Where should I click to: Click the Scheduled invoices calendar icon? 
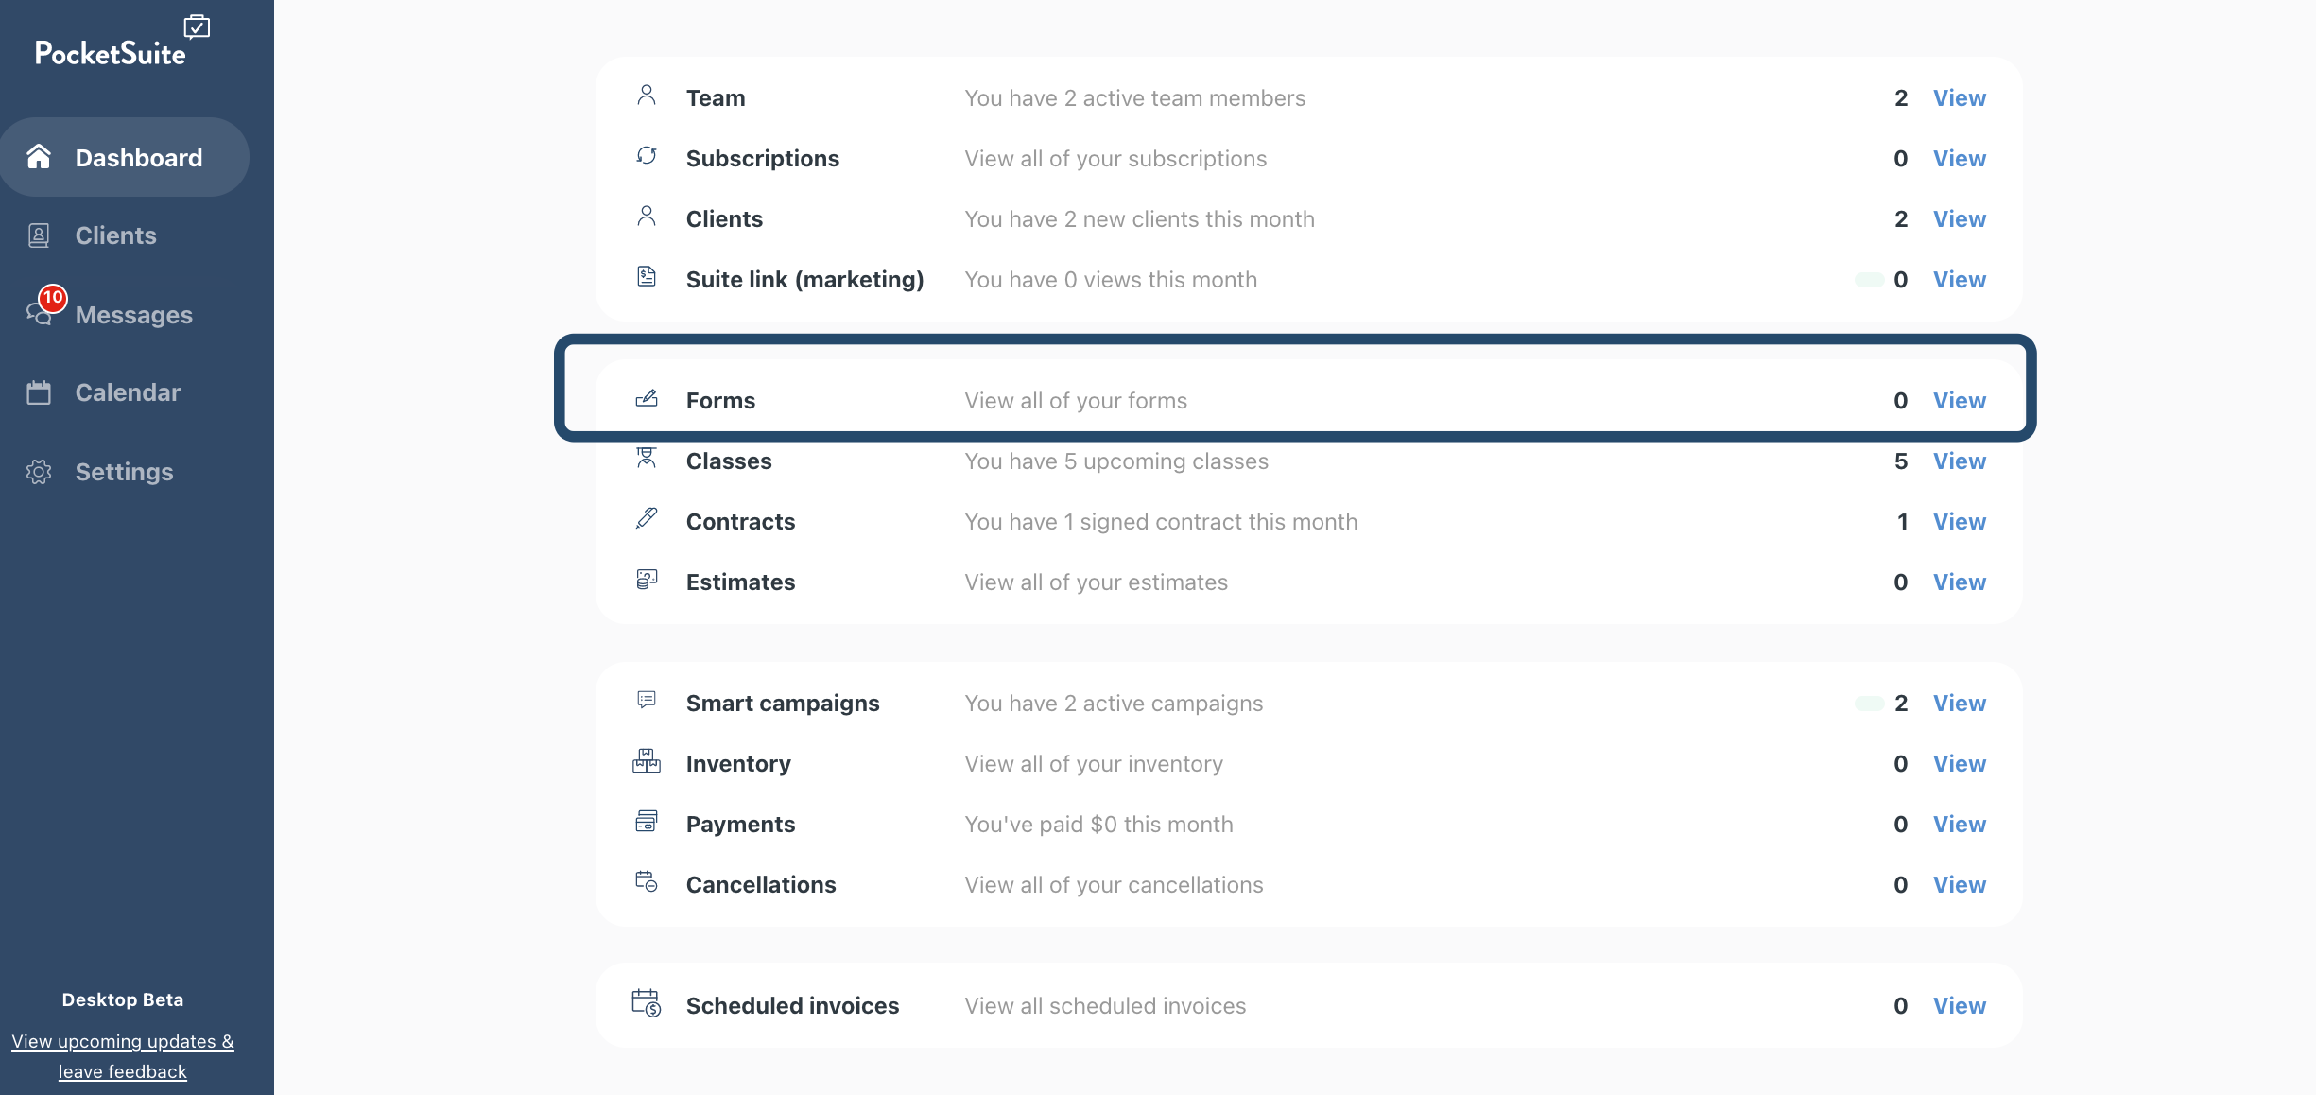647,1003
